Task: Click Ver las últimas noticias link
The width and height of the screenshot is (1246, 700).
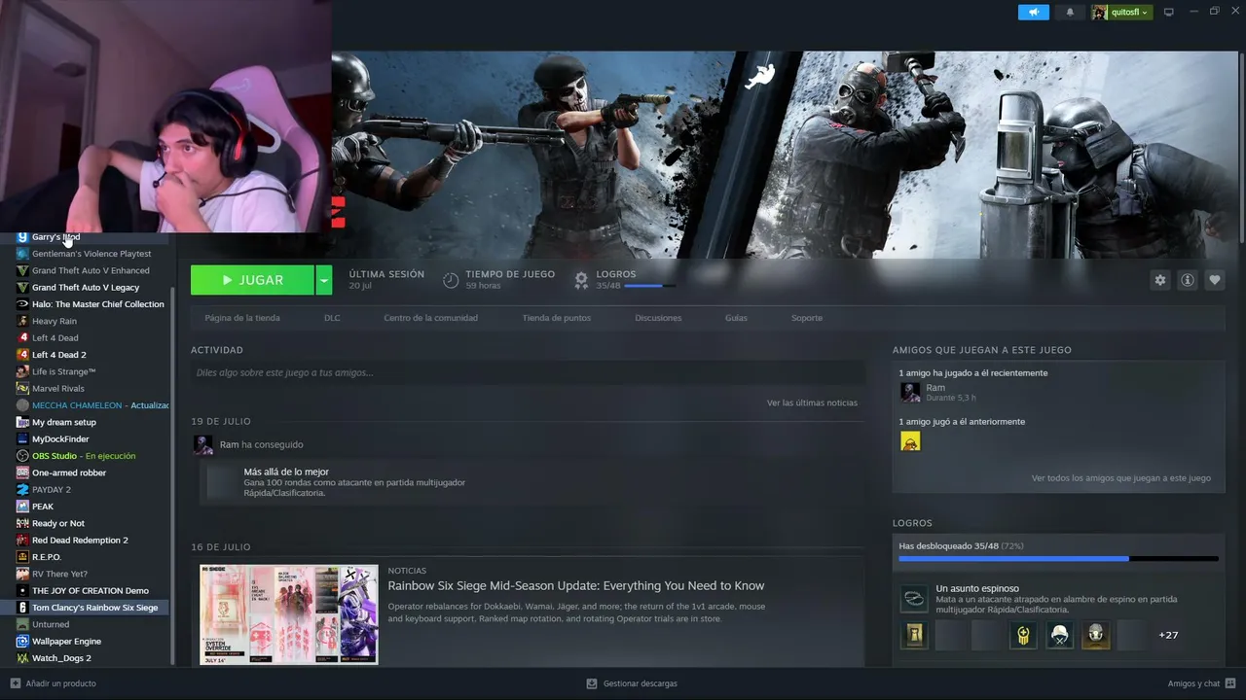Action: [x=812, y=402]
